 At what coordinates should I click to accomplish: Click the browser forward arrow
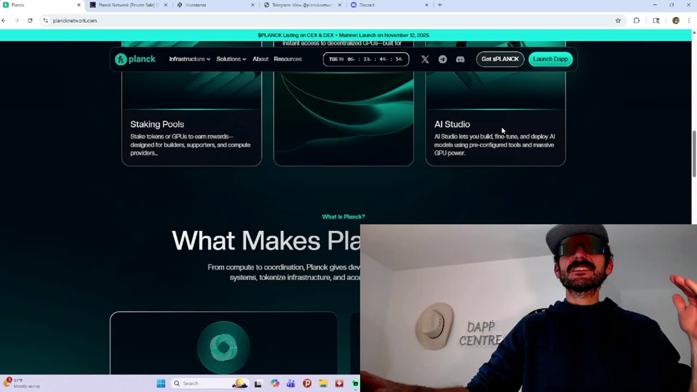click(x=17, y=21)
